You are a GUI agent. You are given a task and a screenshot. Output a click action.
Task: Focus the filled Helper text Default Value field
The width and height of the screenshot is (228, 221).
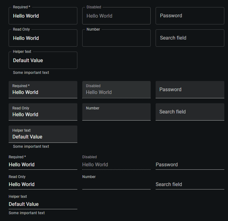point(43,134)
